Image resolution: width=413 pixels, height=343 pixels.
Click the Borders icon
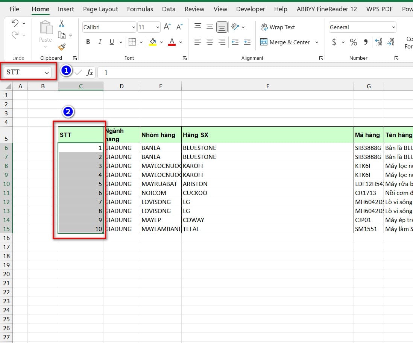132,42
